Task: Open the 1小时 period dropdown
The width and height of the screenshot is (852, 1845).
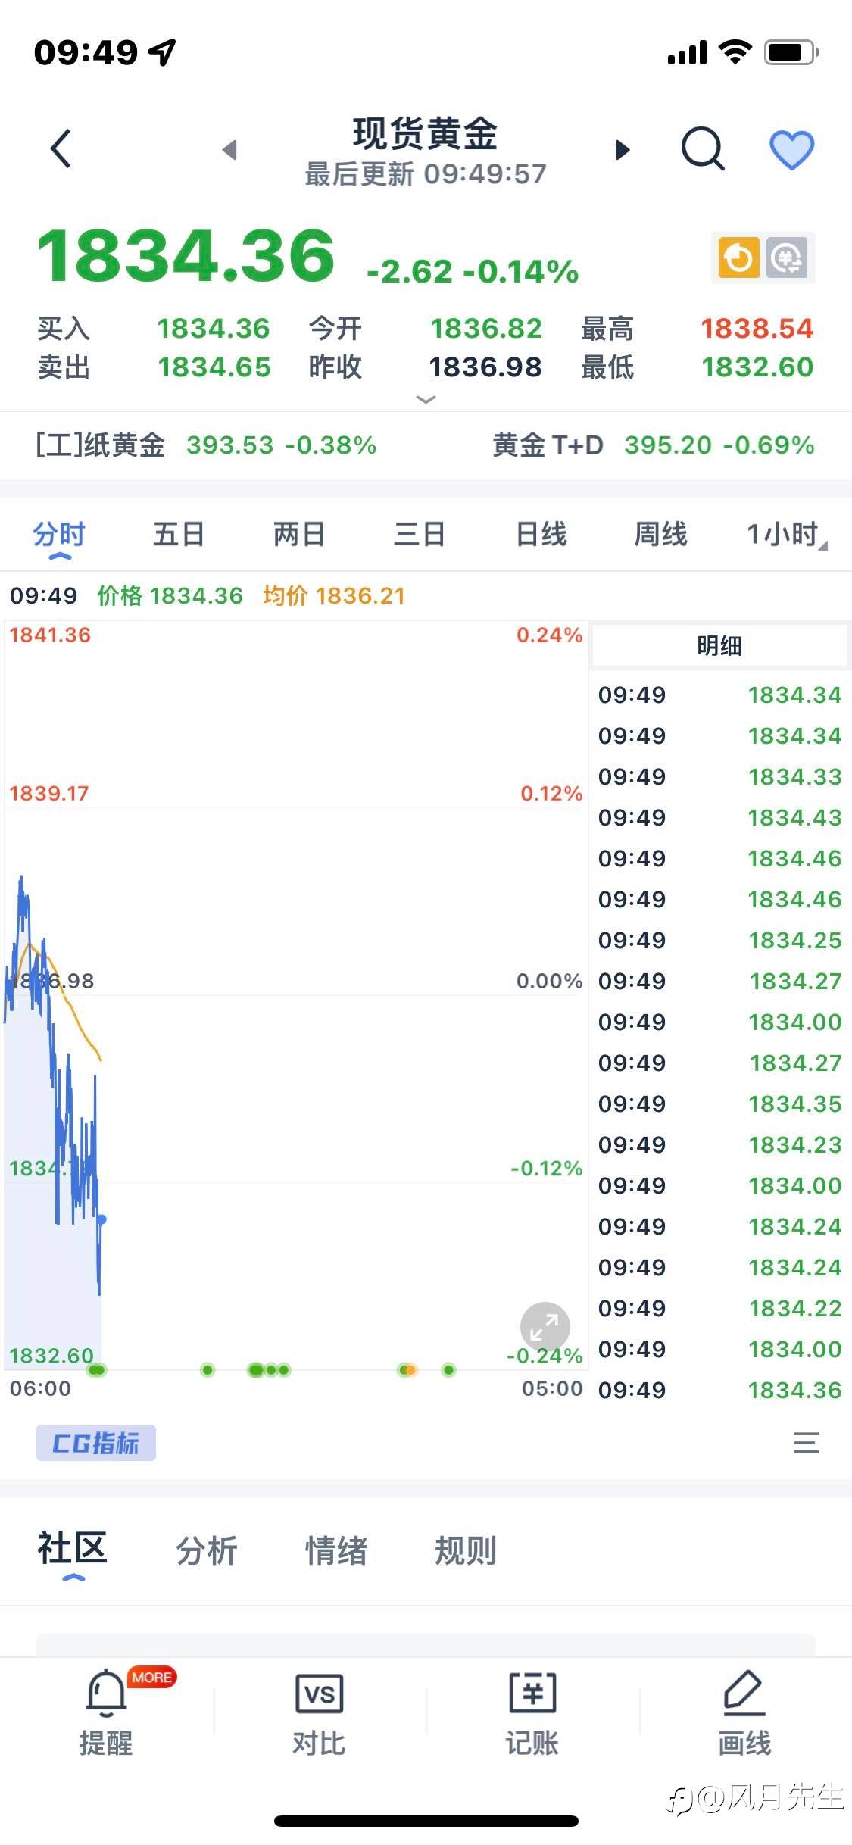Action: click(x=786, y=535)
